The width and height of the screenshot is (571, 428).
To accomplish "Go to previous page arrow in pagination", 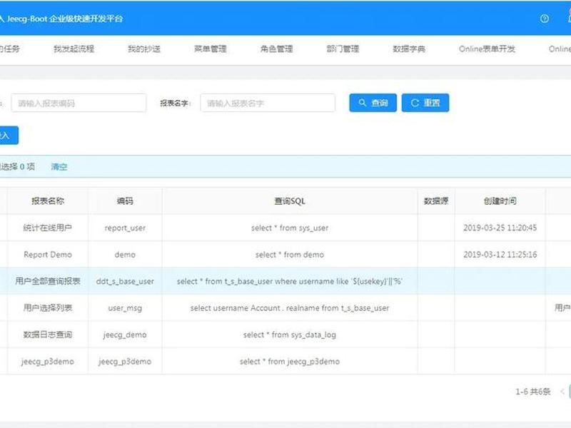I will point(562,392).
